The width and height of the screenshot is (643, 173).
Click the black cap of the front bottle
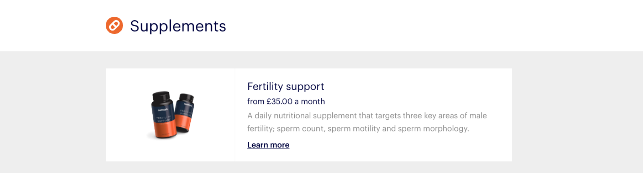tap(161, 96)
